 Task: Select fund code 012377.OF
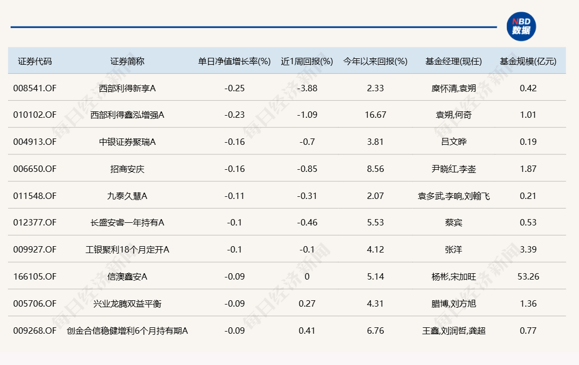[x=34, y=222]
